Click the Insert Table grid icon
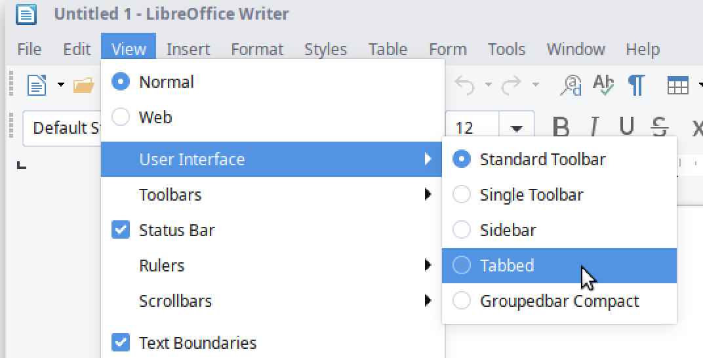The width and height of the screenshot is (703, 358). [677, 85]
